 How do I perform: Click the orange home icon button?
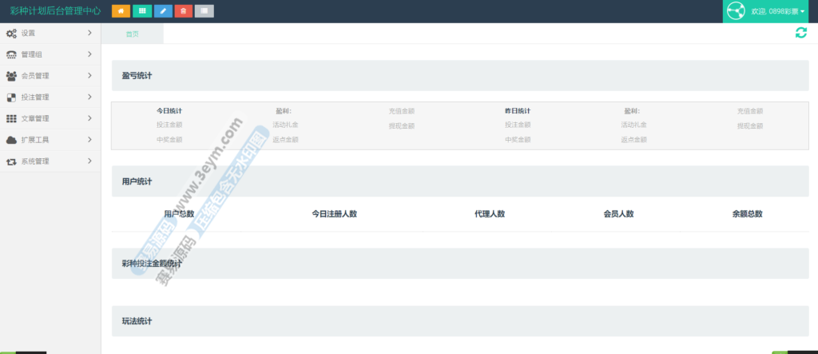tap(121, 11)
